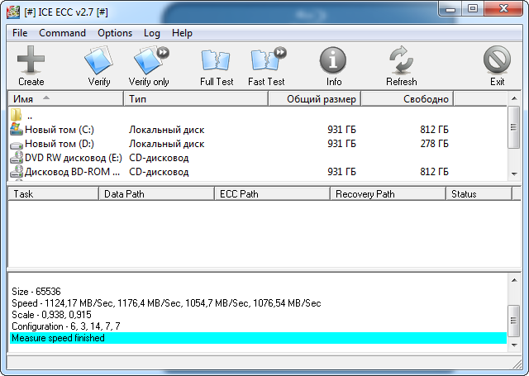Sort by the Общий размер column header
Viewport: 529px width, 376px height.
(315, 99)
